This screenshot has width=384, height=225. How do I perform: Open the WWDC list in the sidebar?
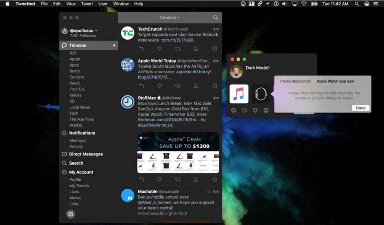(76, 125)
